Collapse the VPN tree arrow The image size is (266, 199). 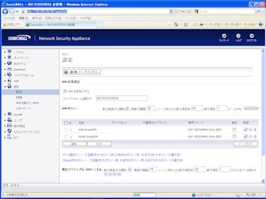pyautogui.click(x=5, y=86)
